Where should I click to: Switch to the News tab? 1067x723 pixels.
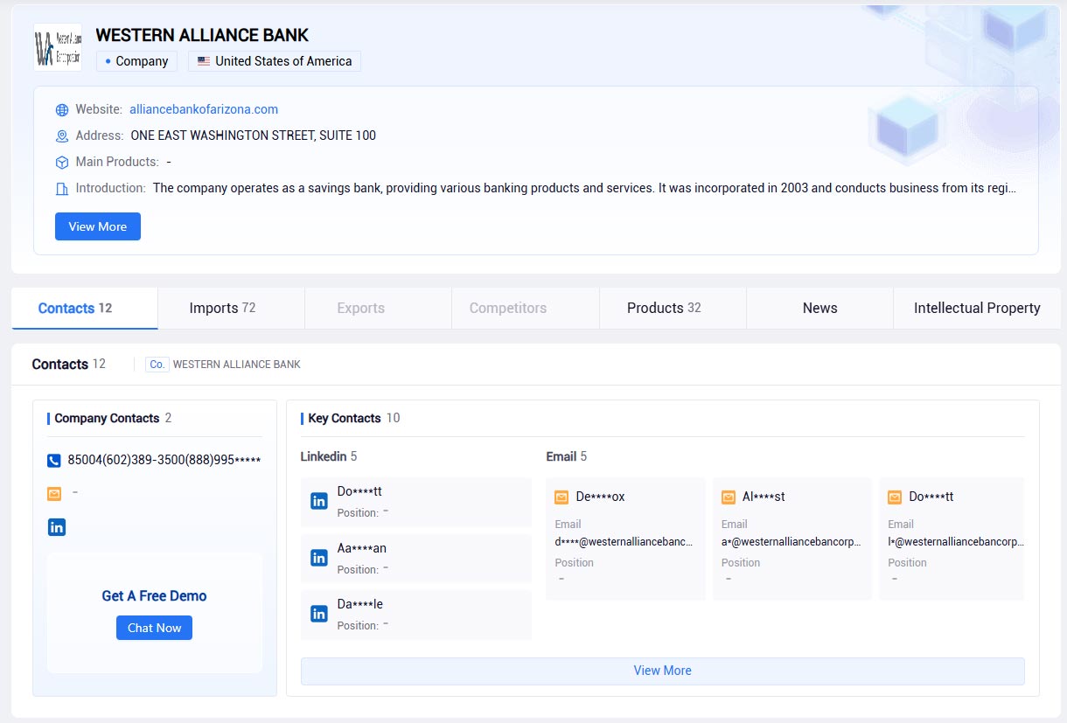(x=819, y=308)
